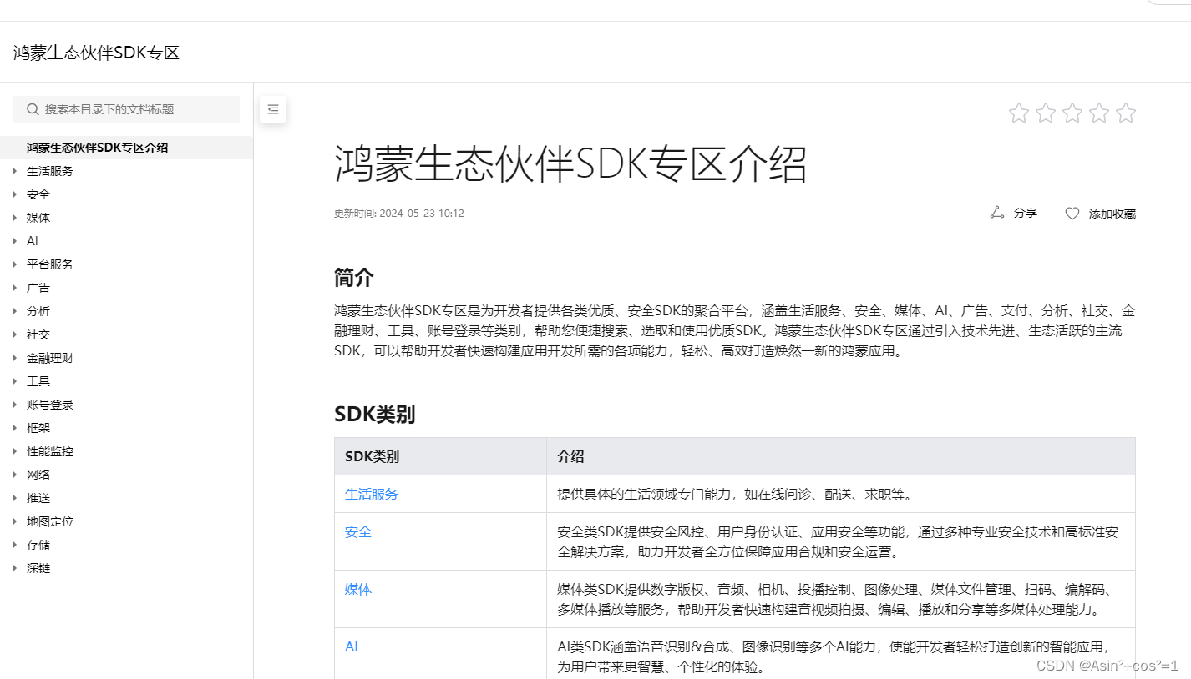Click the search magnifier icon in sidebar
Viewport: 1191px width, 679px height.
[x=33, y=109]
